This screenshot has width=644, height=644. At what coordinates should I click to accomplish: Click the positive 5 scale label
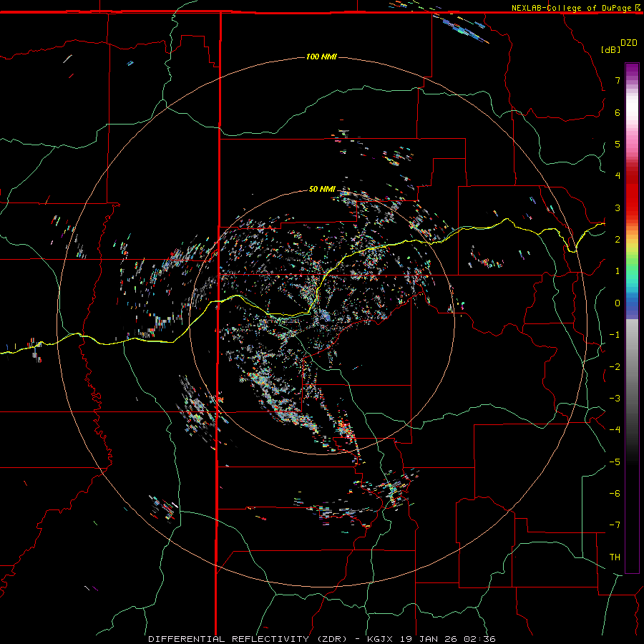click(618, 144)
